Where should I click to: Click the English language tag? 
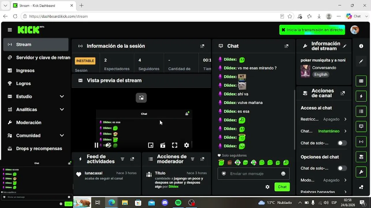pos(321,75)
